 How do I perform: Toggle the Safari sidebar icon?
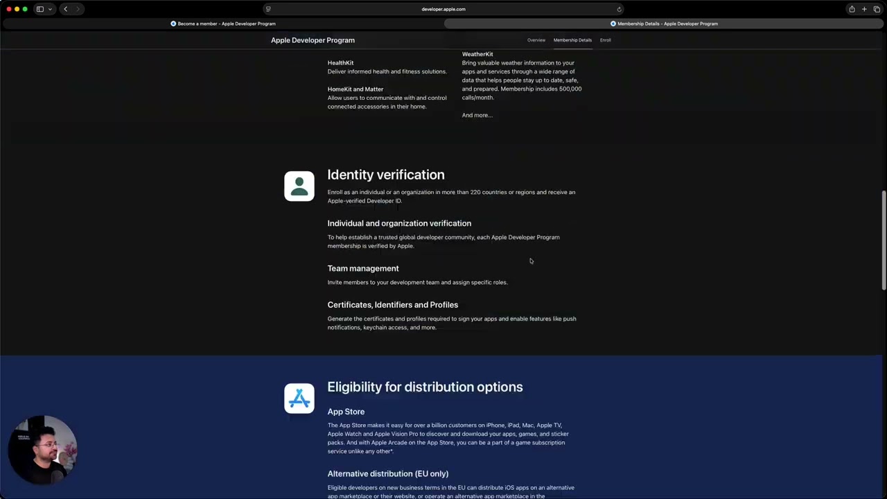coord(40,9)
